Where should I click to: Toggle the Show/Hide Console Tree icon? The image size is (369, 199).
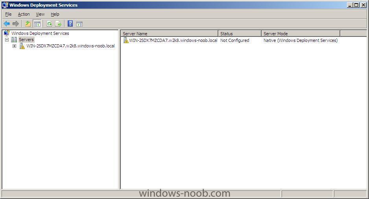click(37, 24)
